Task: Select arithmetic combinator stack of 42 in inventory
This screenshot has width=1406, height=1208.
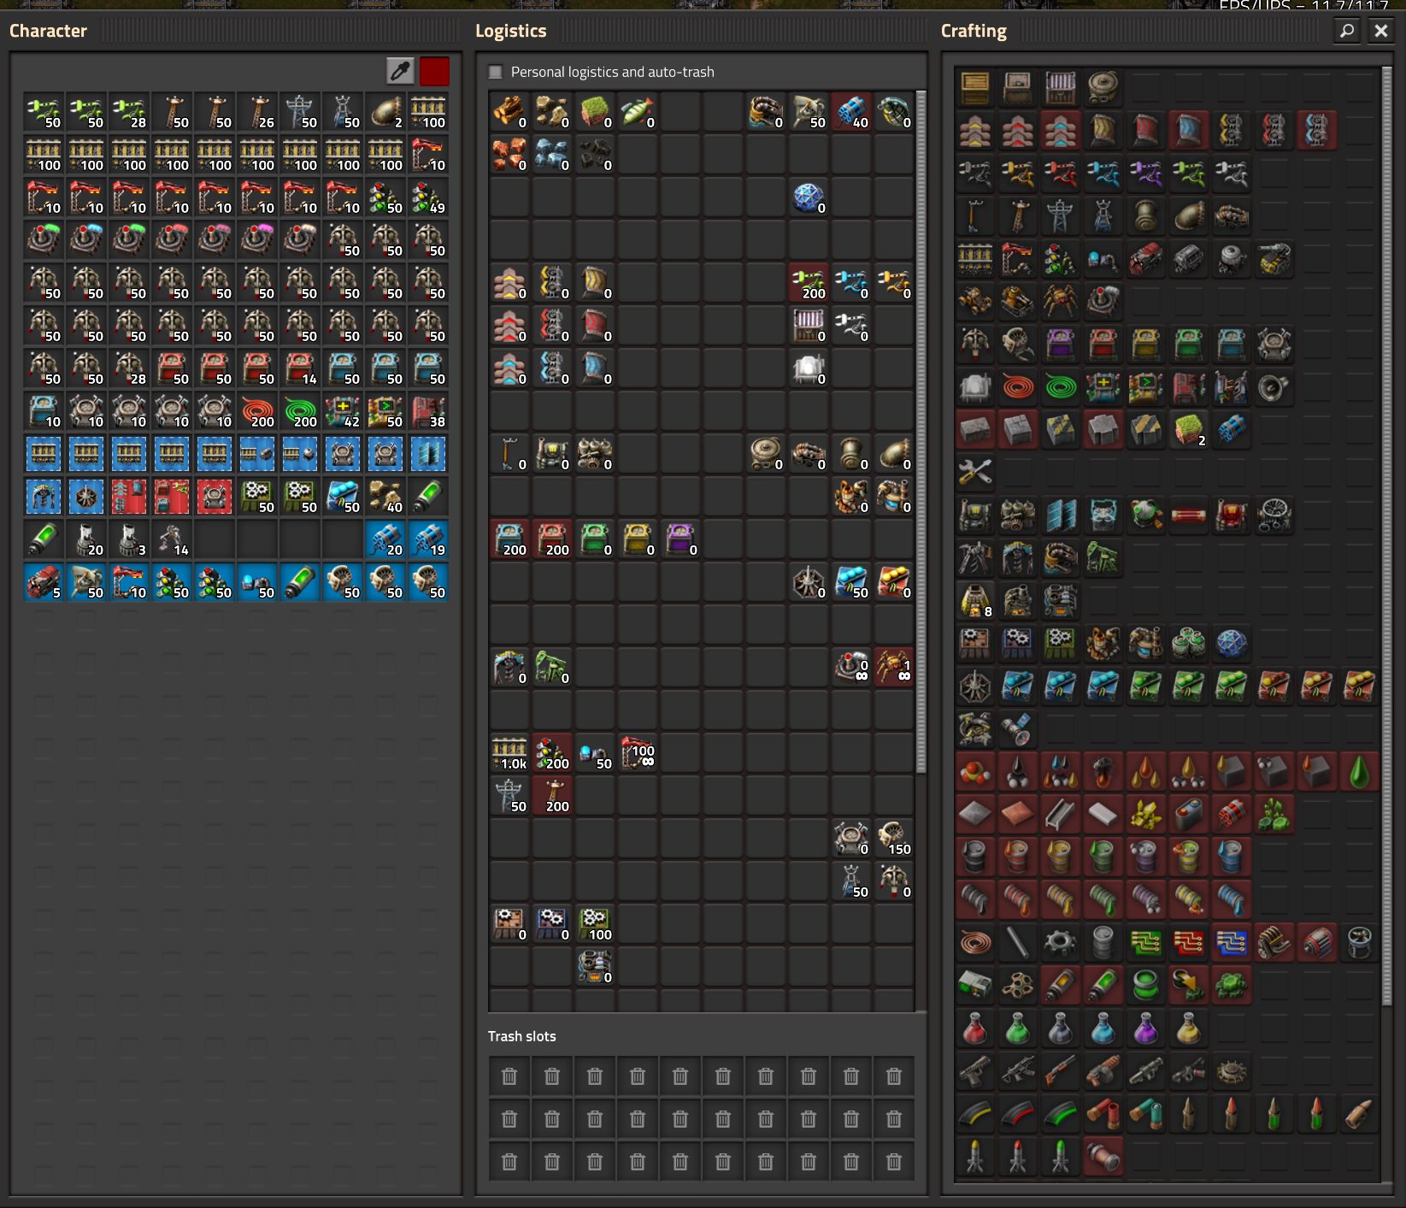Action: pyautogui.click(x=343, y=411)
